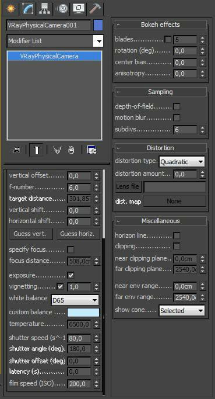The height and width of the screenshot is (399, 215).
Task: Click the dist. map None button
Action: (175, 201)
